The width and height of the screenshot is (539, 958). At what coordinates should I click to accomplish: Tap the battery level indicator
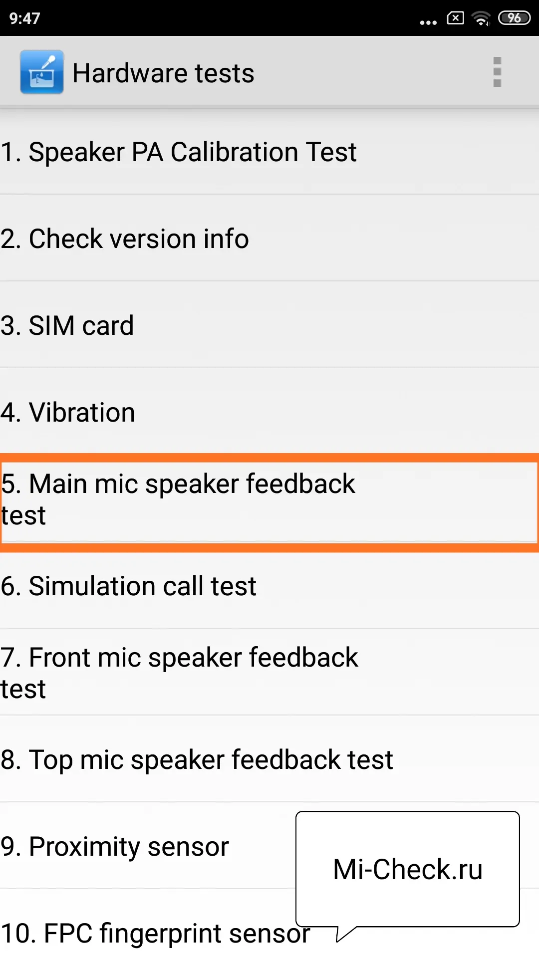pyautogui.click(x=514, y=18)
